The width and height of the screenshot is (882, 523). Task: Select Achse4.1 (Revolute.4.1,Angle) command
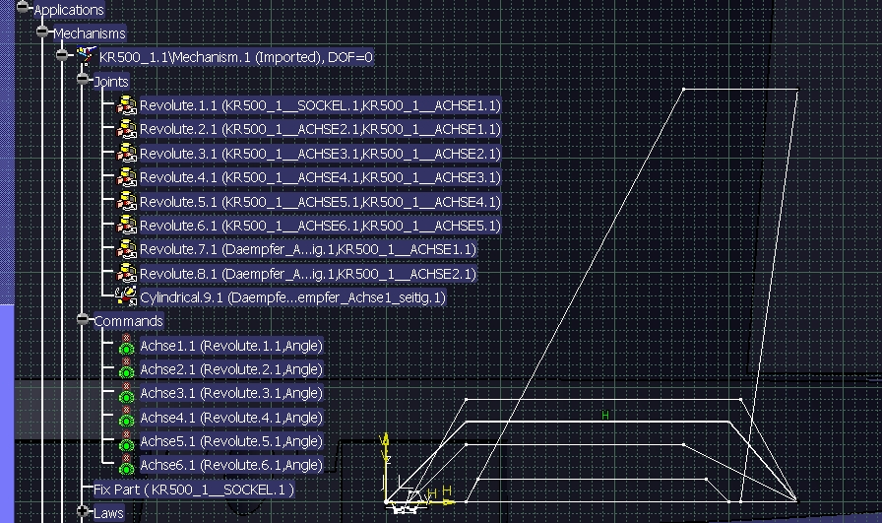[231, 418]
